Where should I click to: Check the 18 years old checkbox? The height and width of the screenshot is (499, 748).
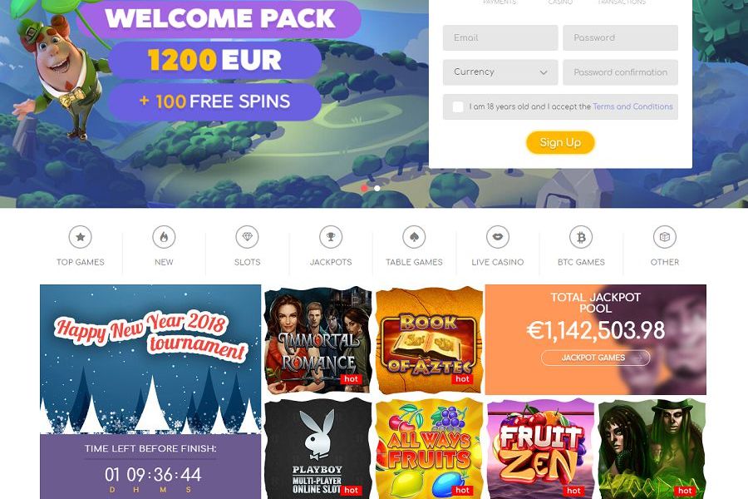pos(458,107)
